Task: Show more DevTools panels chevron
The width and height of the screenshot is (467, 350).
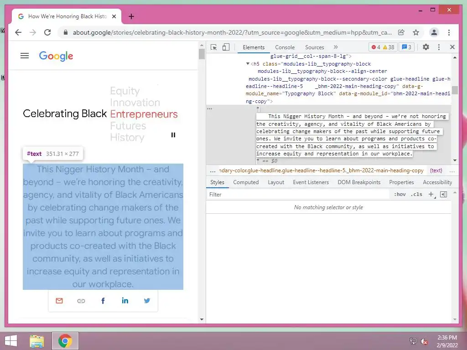Action: pos(336,47)
